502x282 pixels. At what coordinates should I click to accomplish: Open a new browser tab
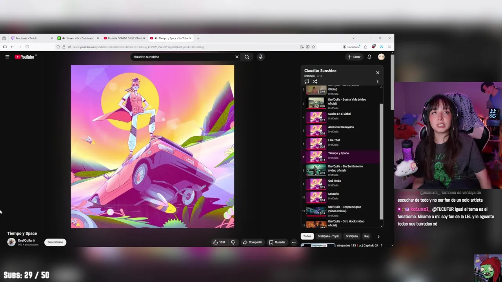coord(198,38)
